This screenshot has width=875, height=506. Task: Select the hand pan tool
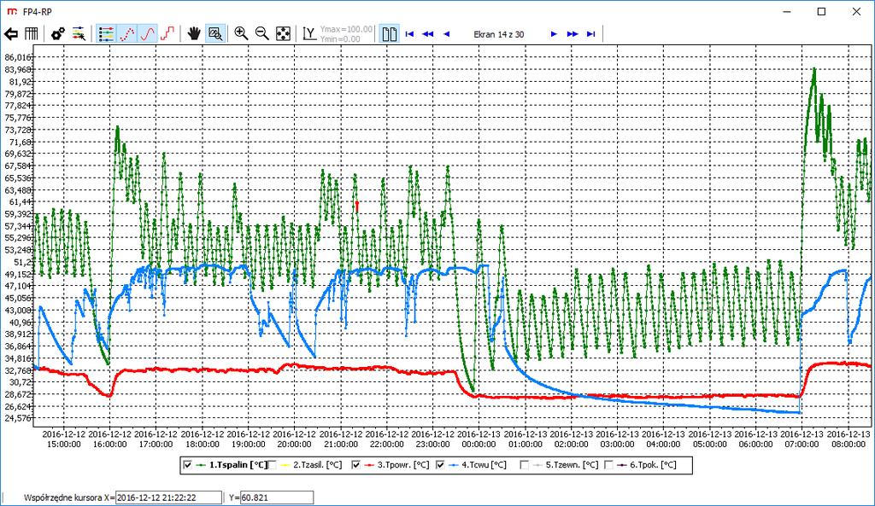(194, 34)
